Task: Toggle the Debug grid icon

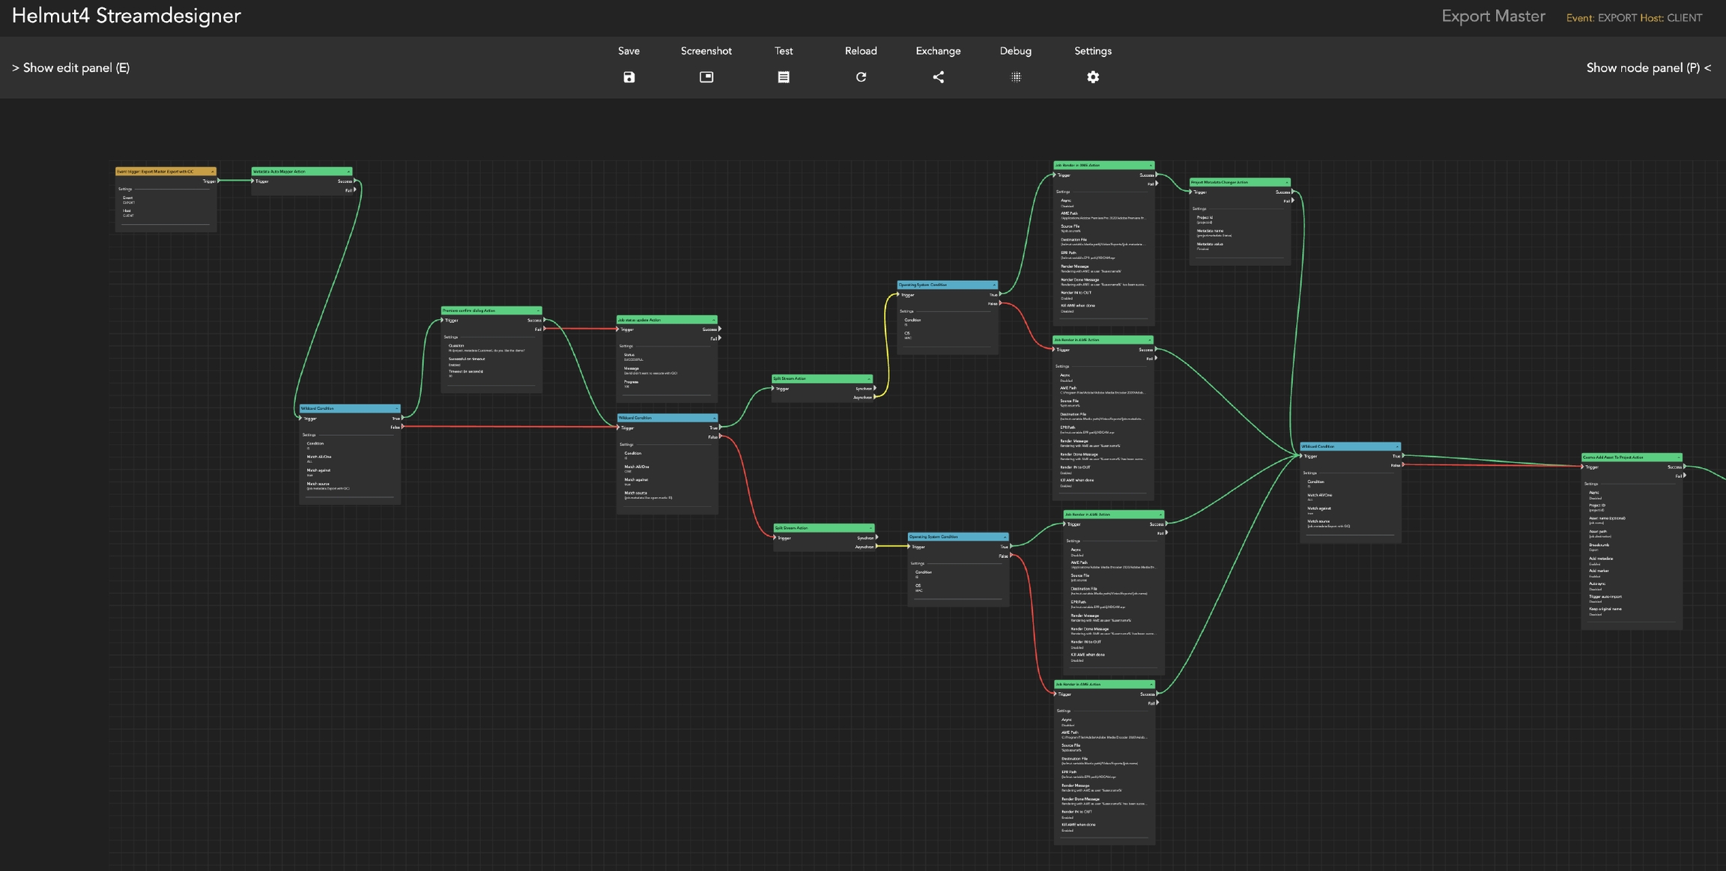Action: click(1015, 77)
